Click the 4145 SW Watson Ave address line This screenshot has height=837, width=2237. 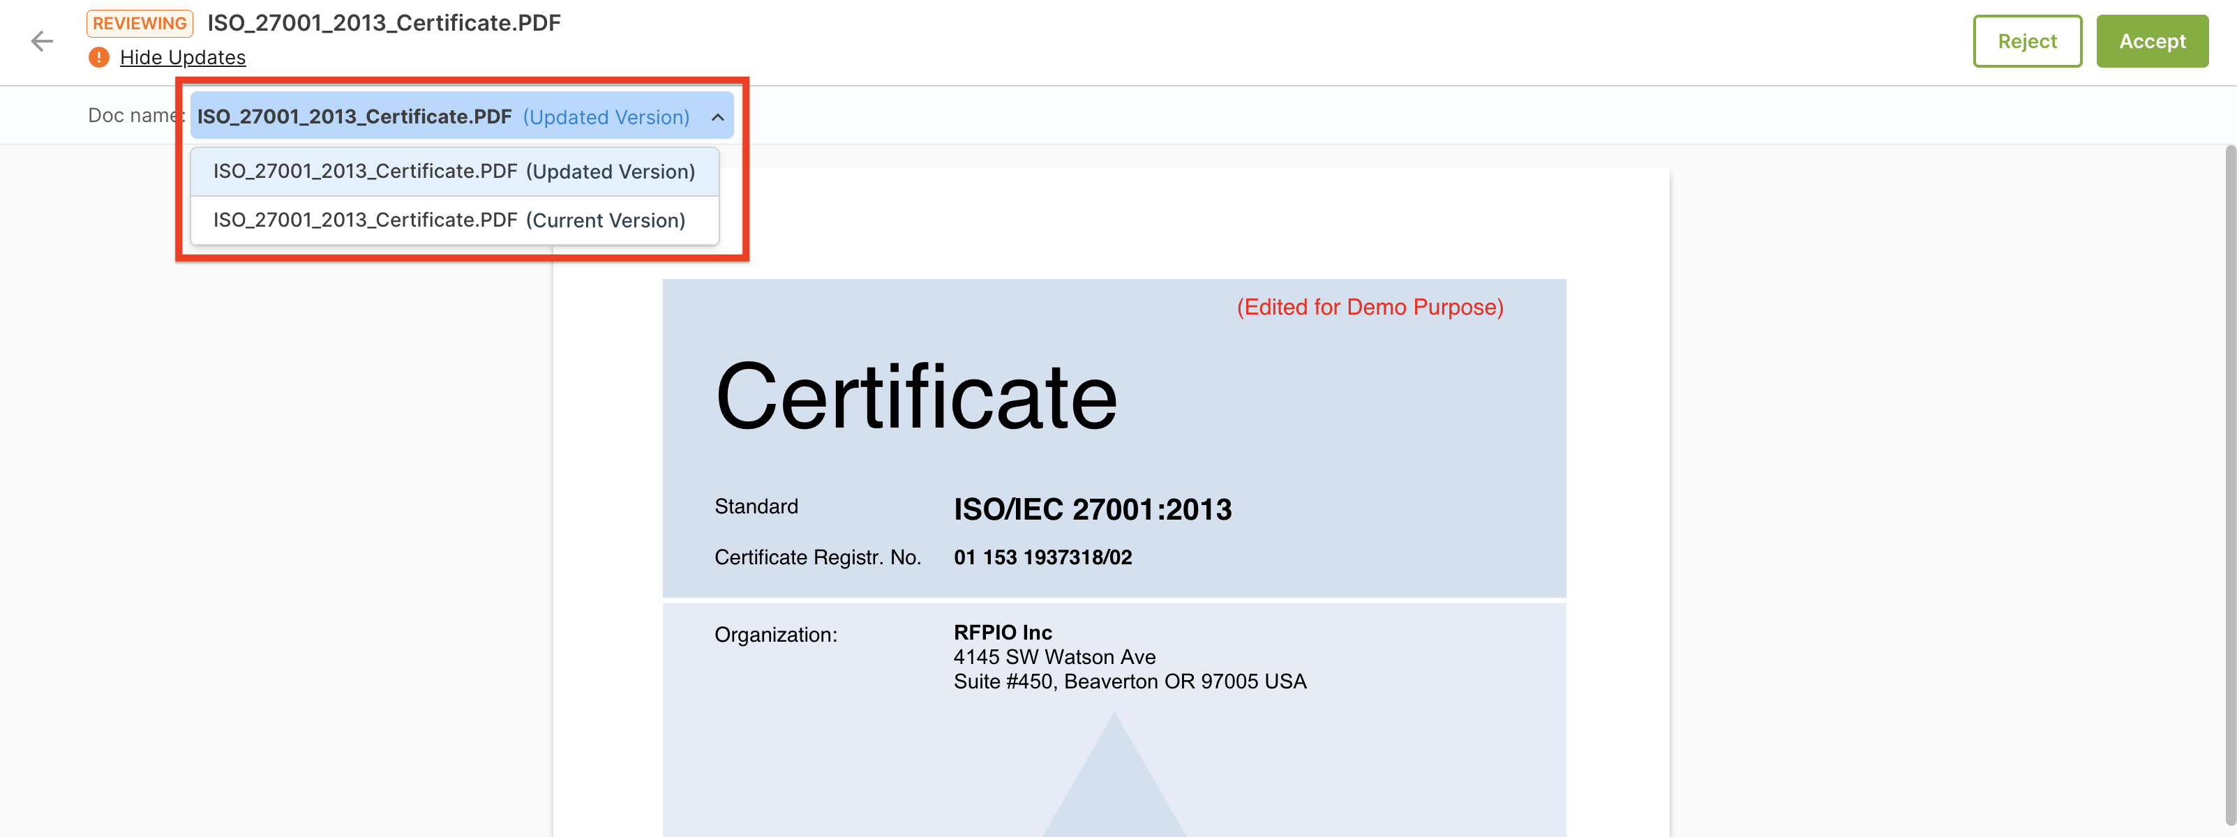point(1054,657)
